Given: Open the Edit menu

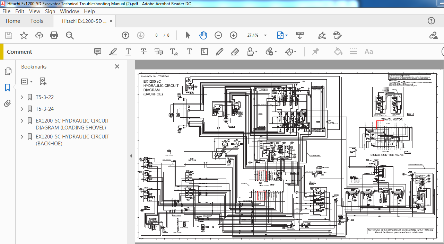Looking at the screenshot, I should point(20,11).
